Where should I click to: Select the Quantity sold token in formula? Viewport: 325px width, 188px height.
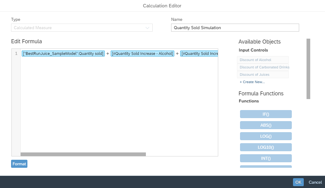click(63, 54)
